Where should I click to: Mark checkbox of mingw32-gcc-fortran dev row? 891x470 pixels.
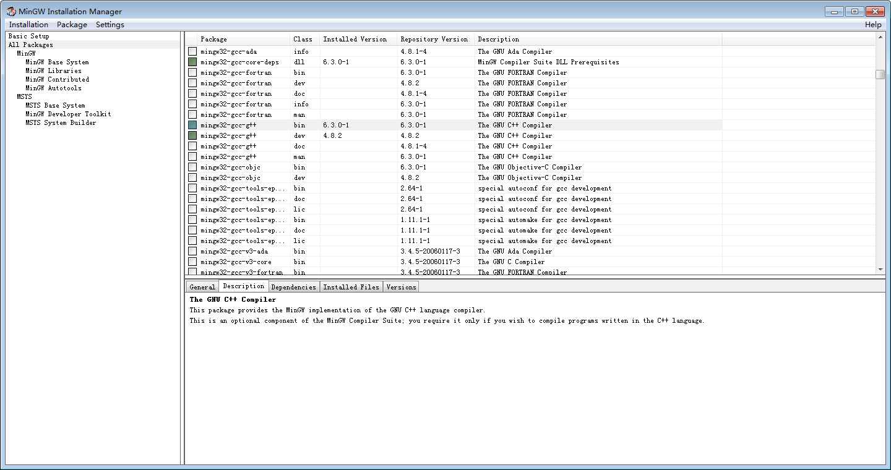click(192, 83)
